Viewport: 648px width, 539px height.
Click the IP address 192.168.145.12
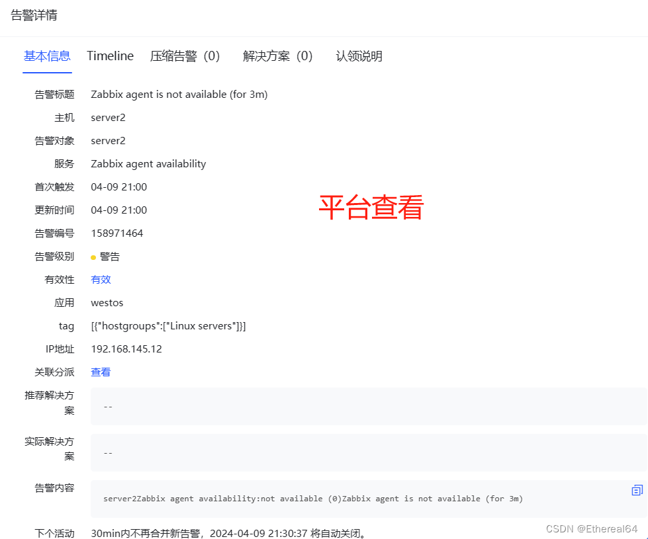(126, 349)
